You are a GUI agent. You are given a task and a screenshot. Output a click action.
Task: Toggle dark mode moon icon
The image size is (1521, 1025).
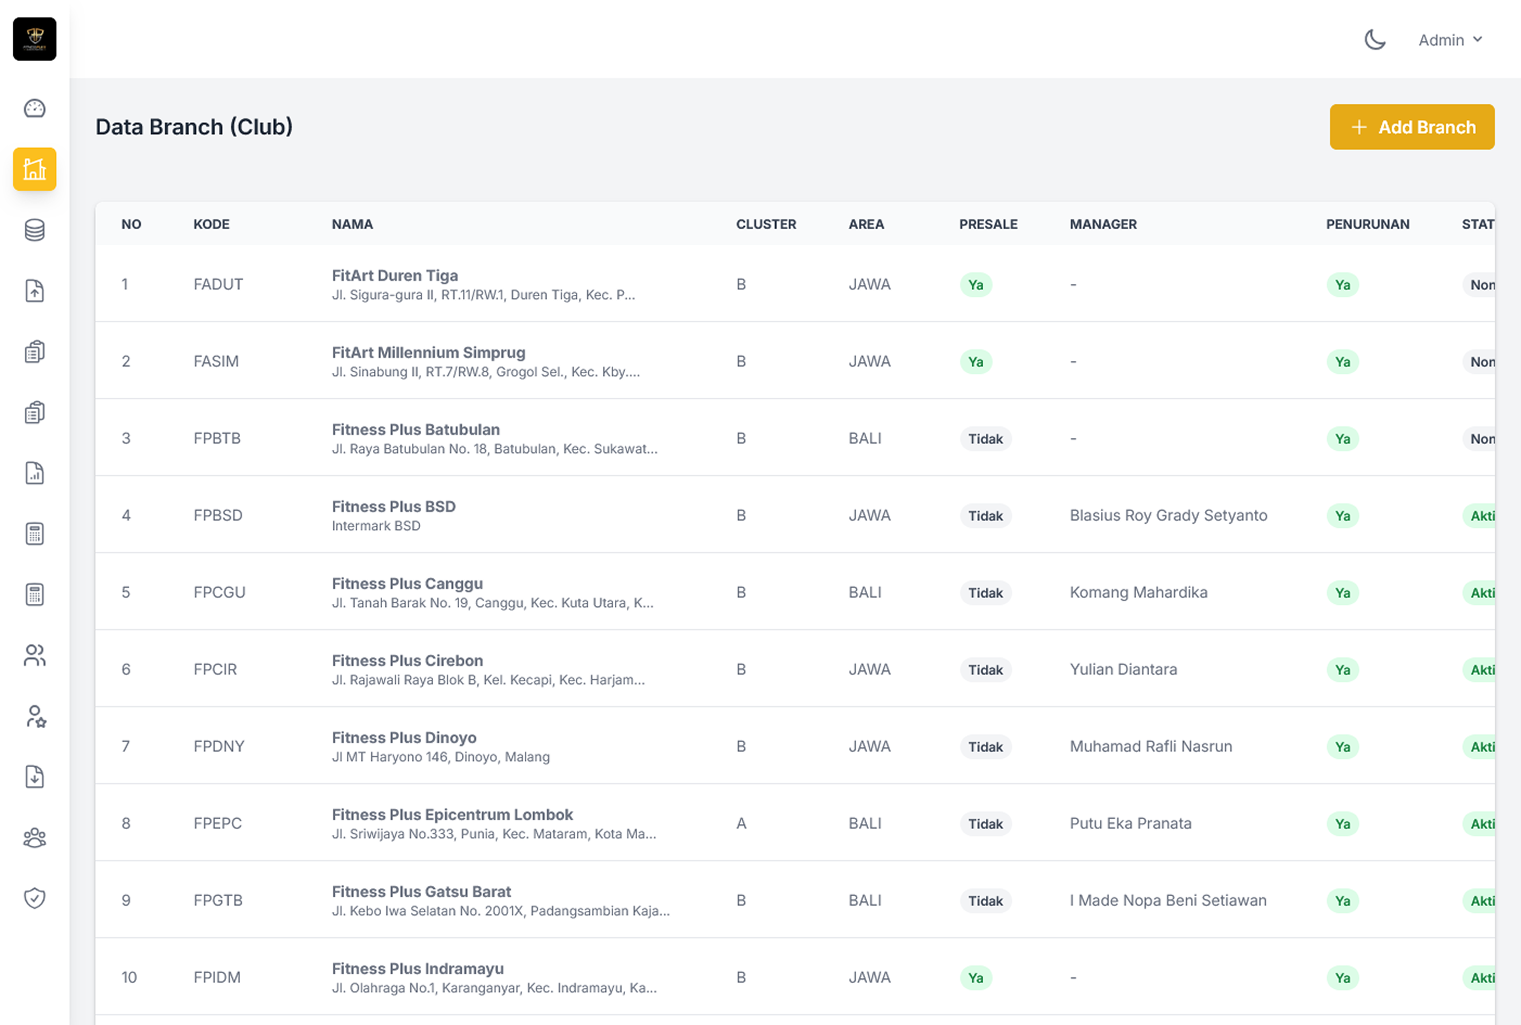tap(1375, 40)
